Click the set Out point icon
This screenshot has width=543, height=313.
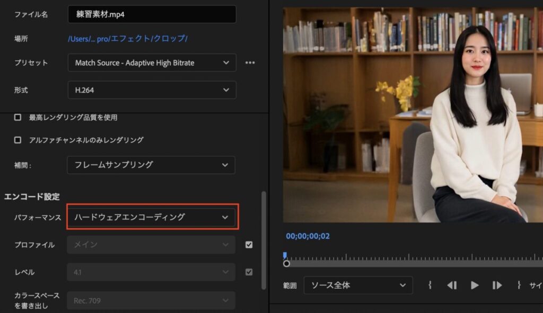coord(520,285)
